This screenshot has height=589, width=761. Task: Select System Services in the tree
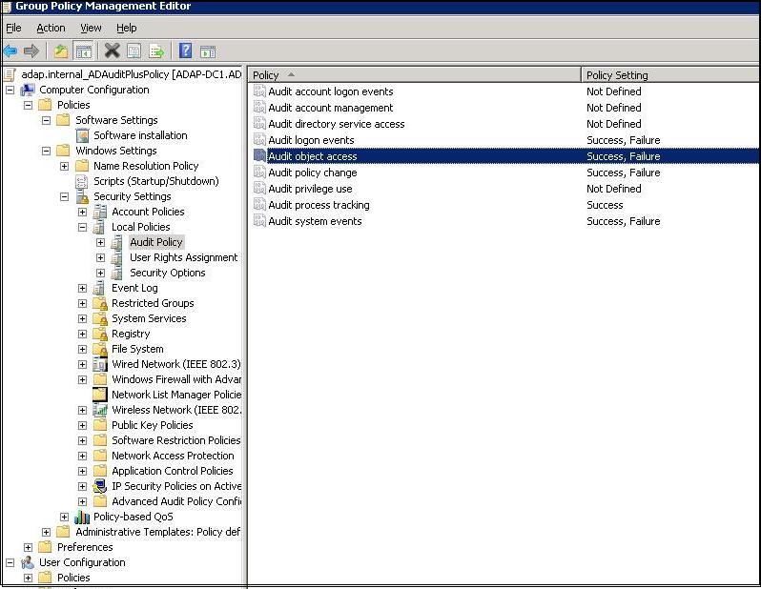pos(149,318)
